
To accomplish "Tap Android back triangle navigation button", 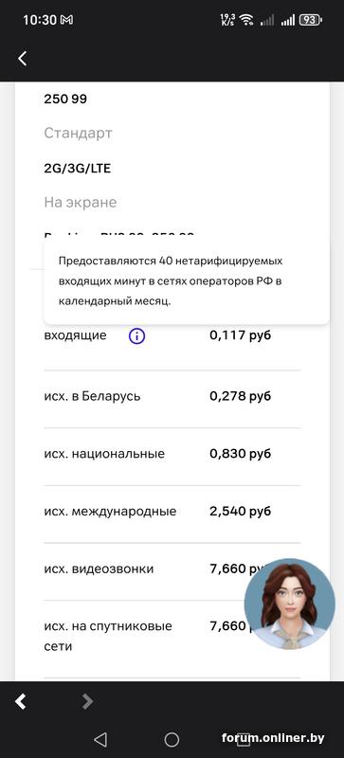I will (100, 739).
